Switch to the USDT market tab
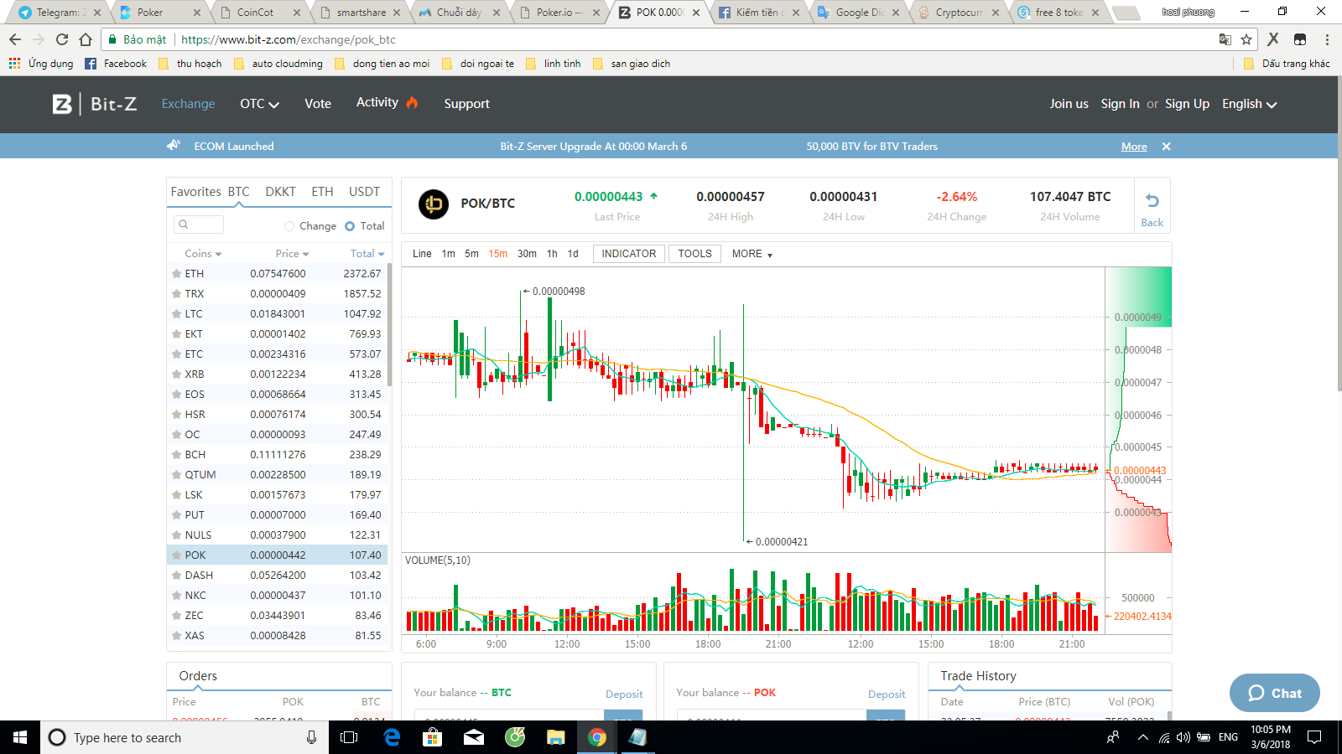 tap(364, 192)
